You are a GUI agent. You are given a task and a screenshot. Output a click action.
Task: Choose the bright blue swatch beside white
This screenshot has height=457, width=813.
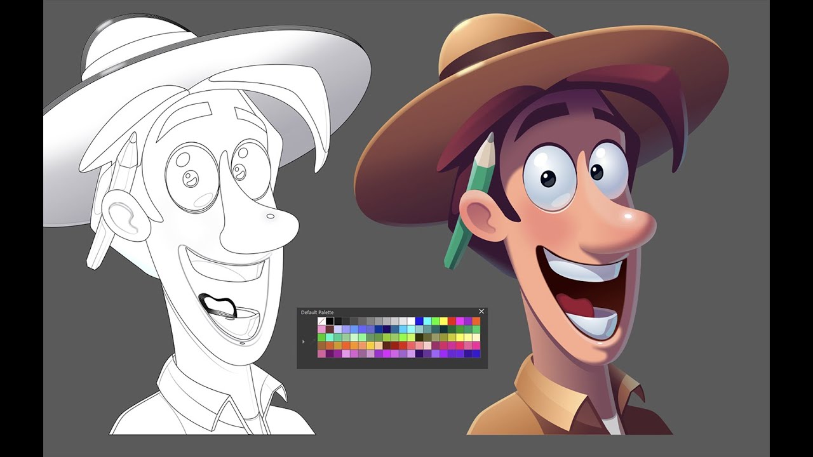tap(420, 321)
